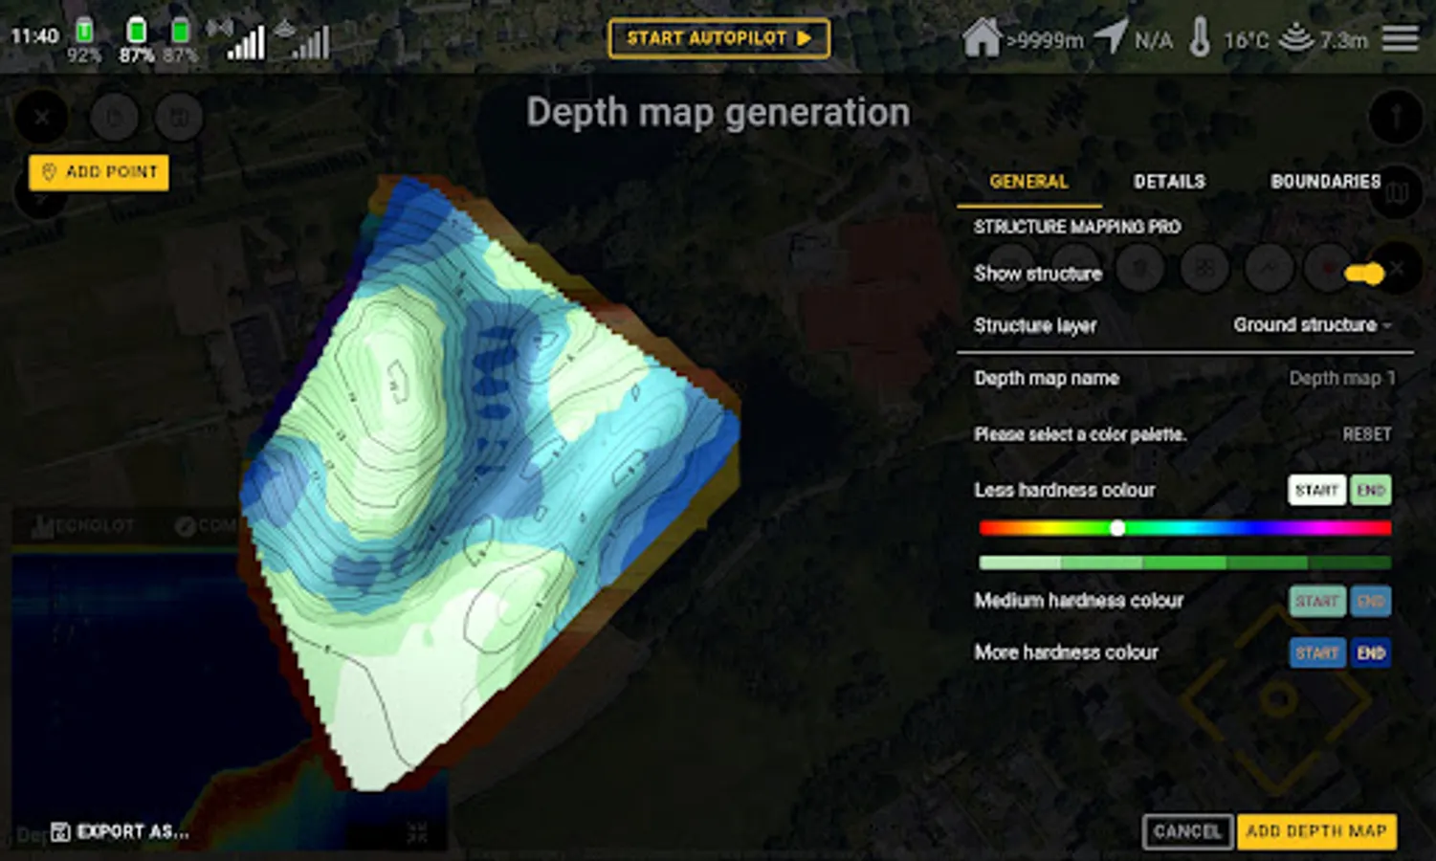Tap the water depth icon showing 7.3m
This screenshot has width=1436, height=861.
pos(1296,37)
